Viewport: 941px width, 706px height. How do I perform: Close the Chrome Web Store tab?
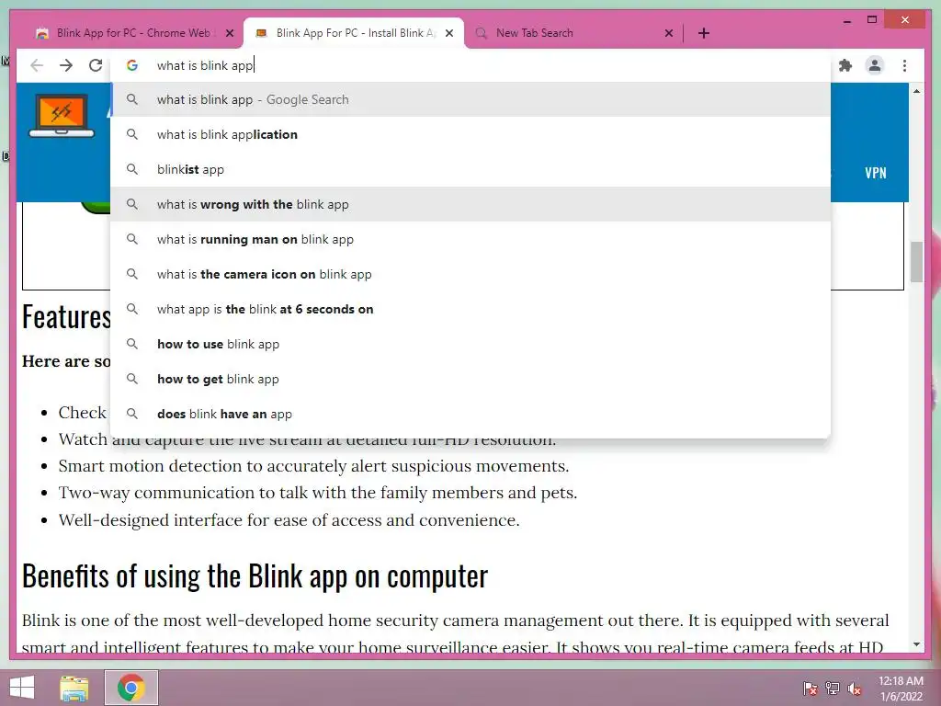[229, 33]
